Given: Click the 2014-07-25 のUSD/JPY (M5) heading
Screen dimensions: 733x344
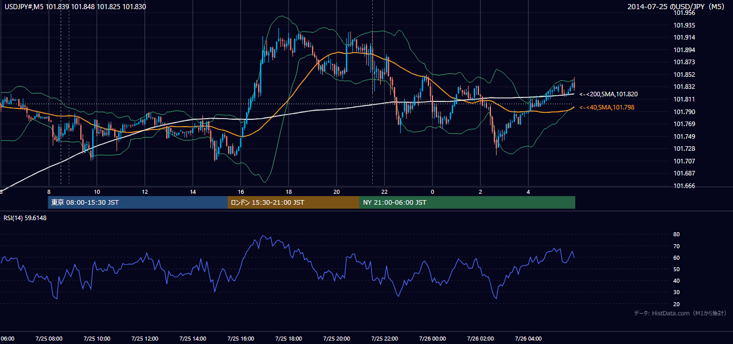Looking at the screenshot, I should [677, 6].
